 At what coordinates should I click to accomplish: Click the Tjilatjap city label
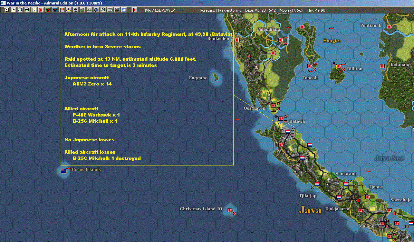308,196
